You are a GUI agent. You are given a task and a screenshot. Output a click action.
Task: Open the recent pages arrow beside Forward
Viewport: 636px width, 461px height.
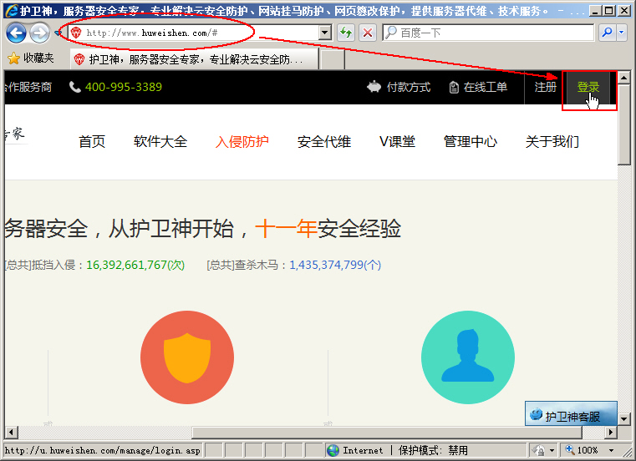[57, 33]
